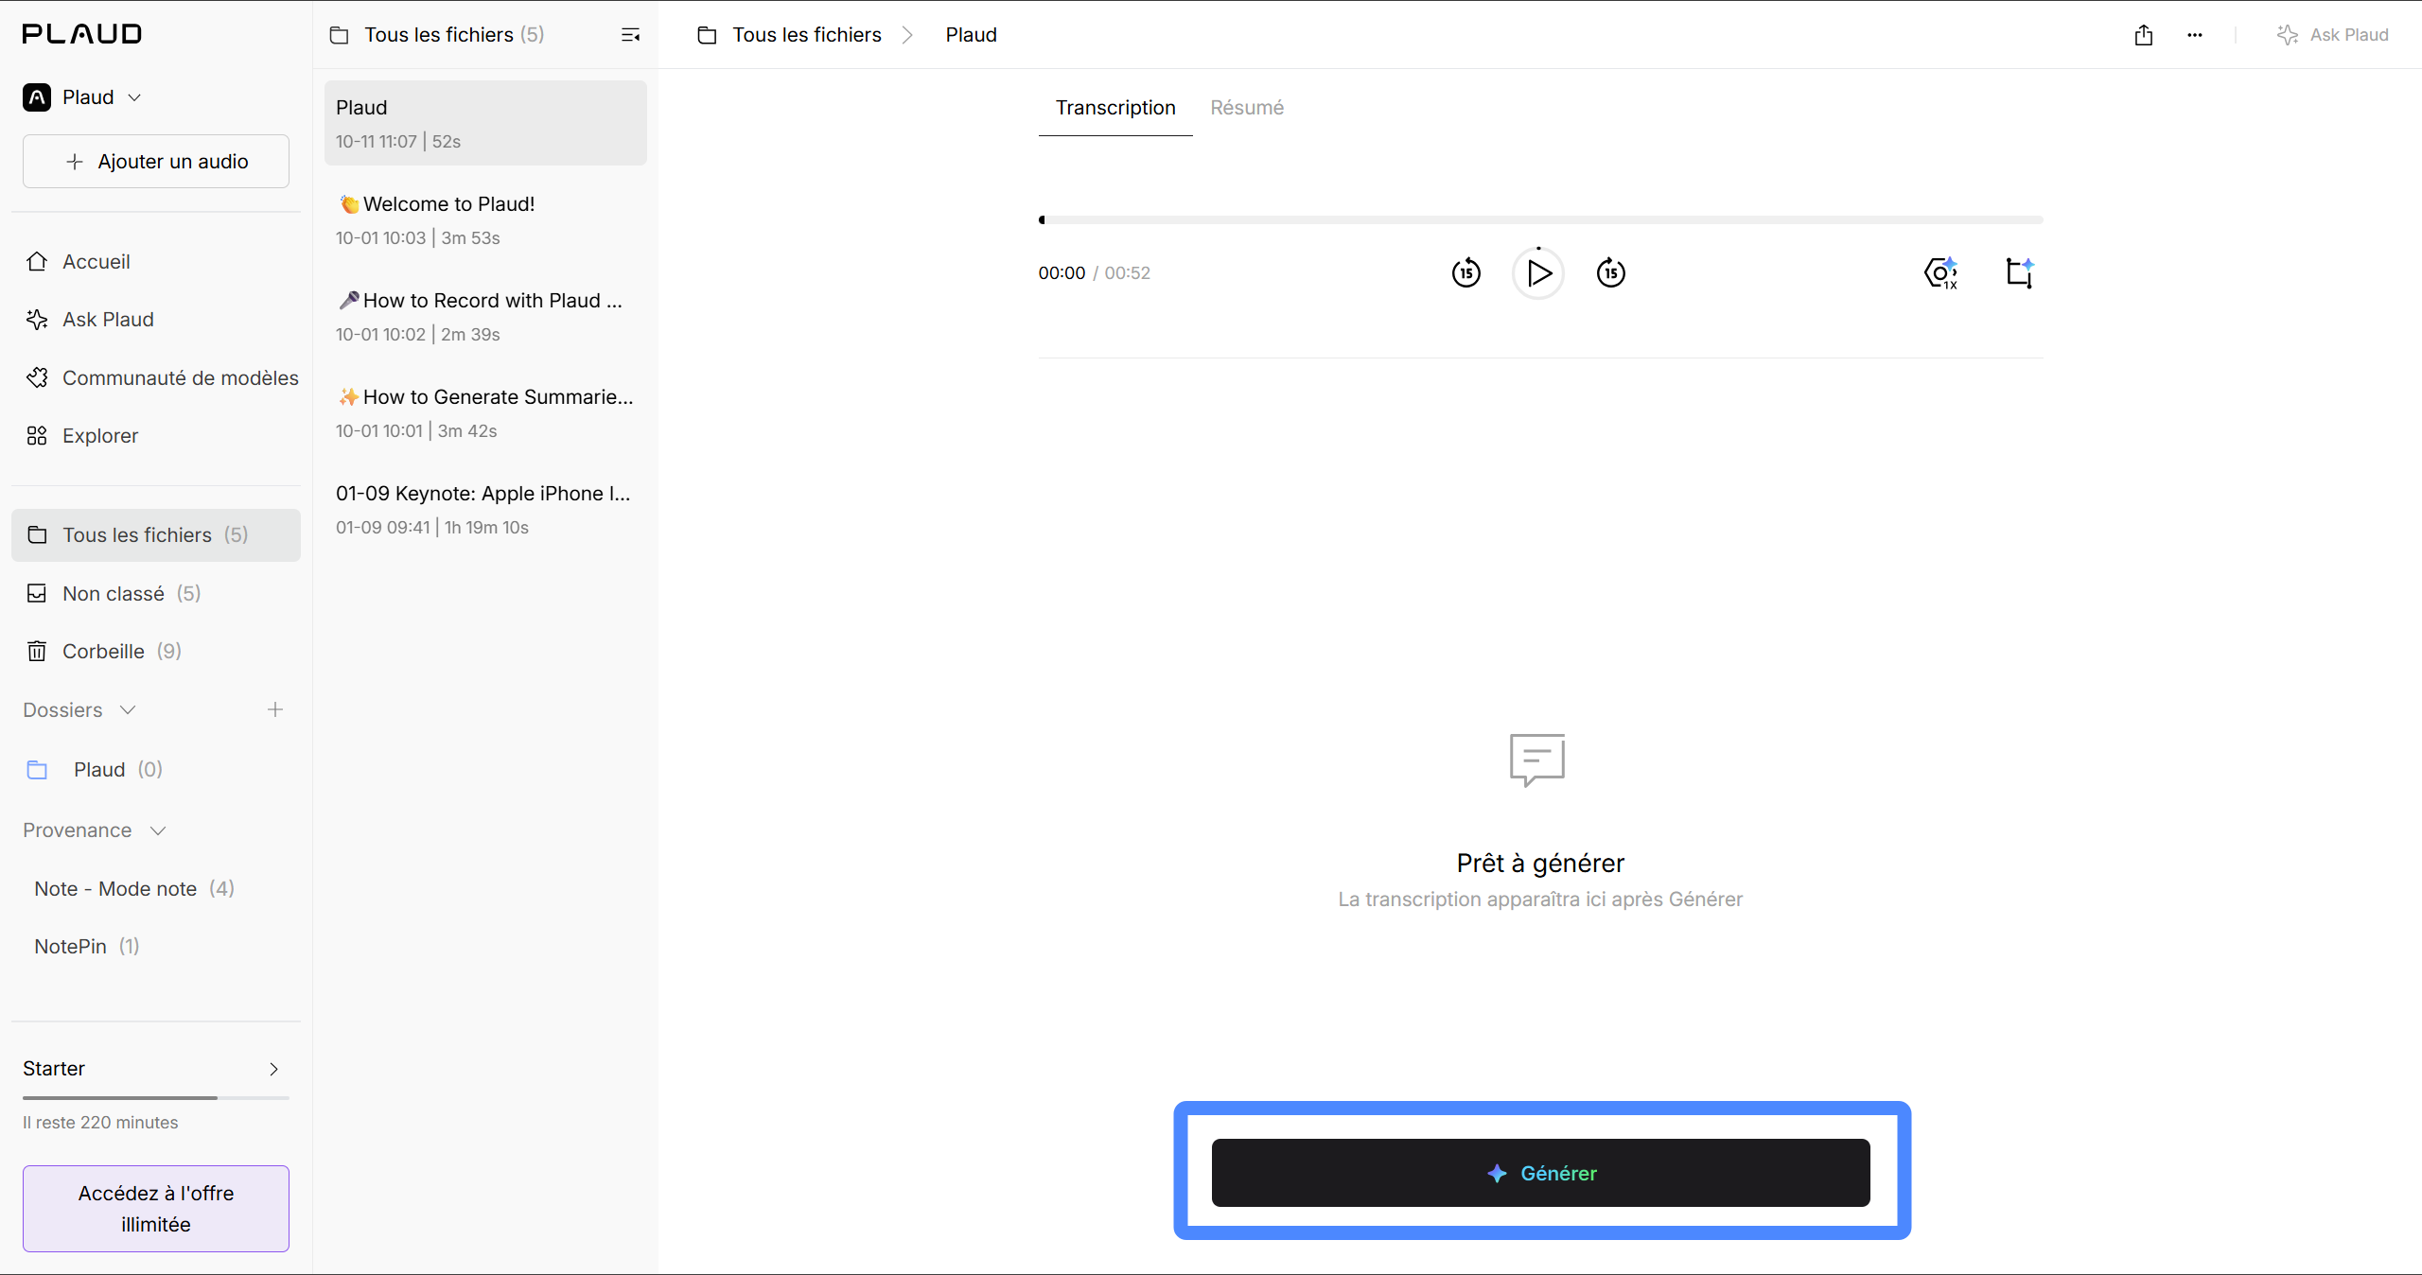Open 01-09 Keynote Apple iPhone recording
This screenshot has height=1275, width=2422.
click(x=485, y=509)
